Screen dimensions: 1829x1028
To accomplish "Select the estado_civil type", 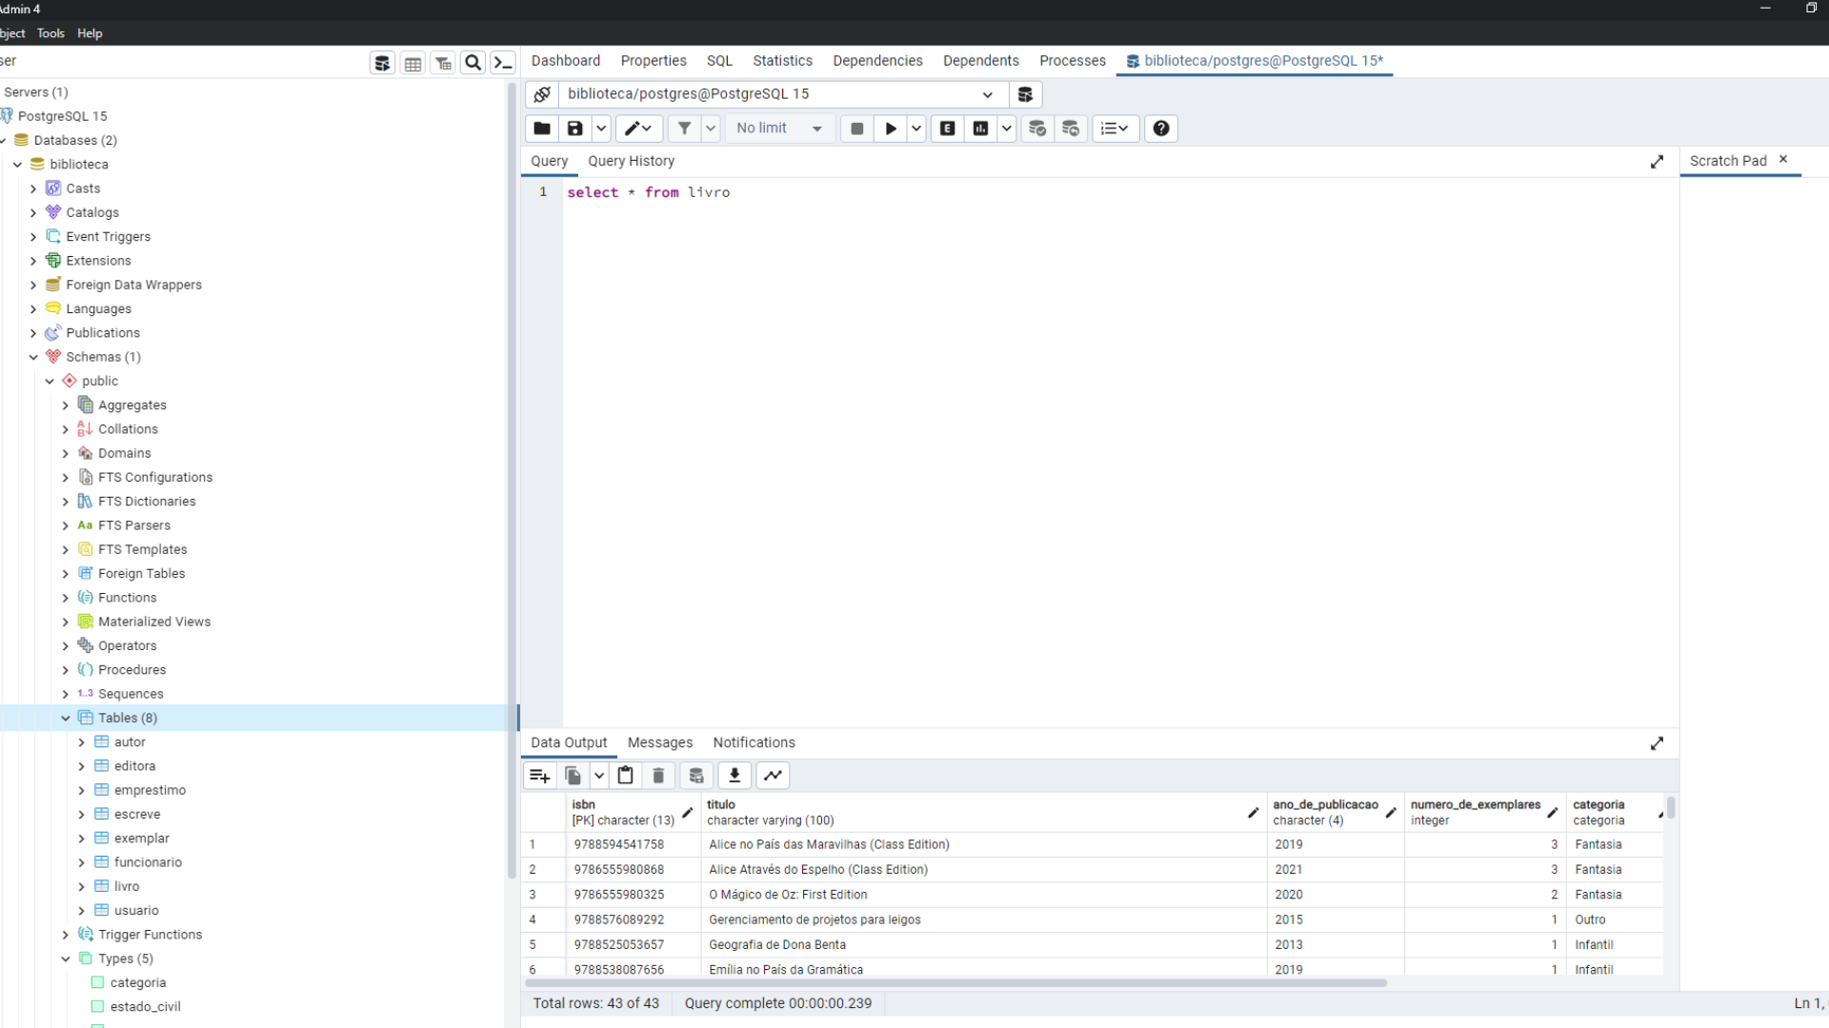I will click(145, 1007).
